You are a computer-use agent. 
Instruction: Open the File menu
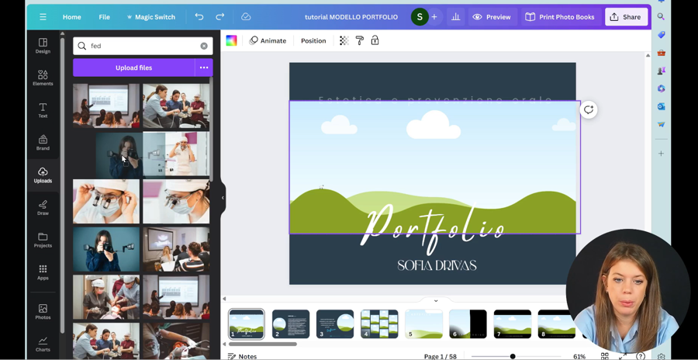coord(104,17)
